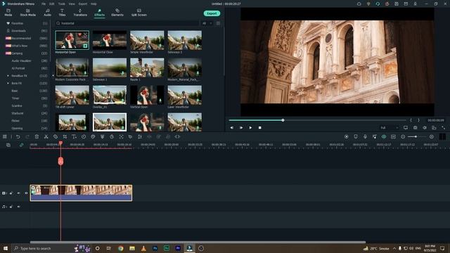This screenshot has width=450, height=253.
Task: Expand the NewBlue FX category
Action: coord(8,76)
